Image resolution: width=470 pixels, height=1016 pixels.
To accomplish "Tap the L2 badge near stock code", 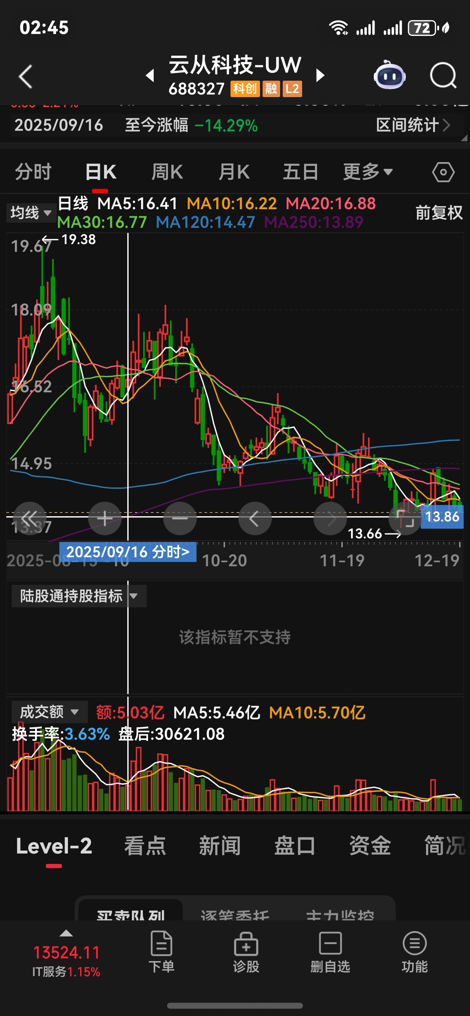I will (x=292, y=89).
